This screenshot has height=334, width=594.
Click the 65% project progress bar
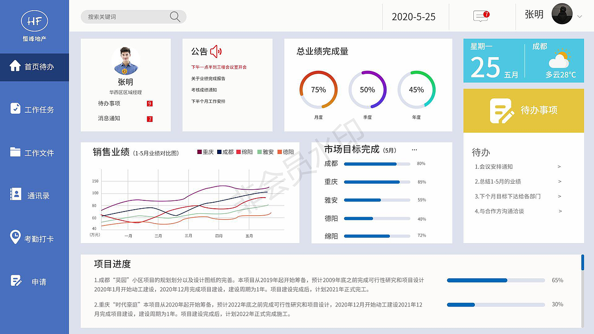click(x=496, y=280)
